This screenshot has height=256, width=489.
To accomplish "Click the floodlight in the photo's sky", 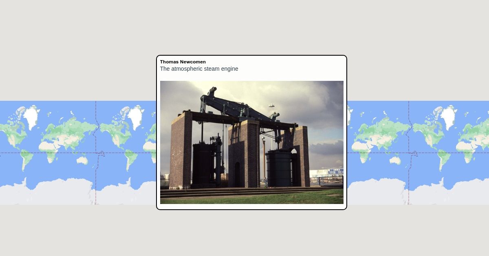I will [271, 106].
